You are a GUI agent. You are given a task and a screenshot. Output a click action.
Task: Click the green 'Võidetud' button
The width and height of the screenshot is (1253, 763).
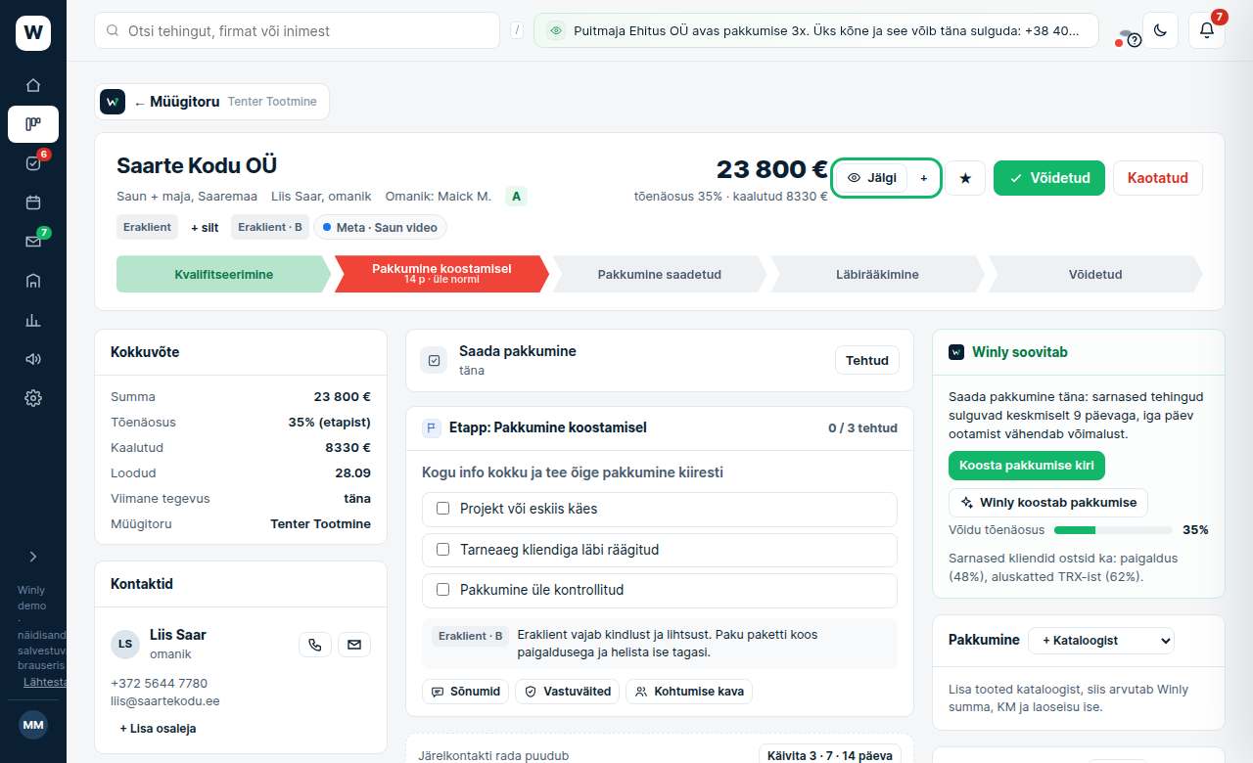tap(1049, 178)
